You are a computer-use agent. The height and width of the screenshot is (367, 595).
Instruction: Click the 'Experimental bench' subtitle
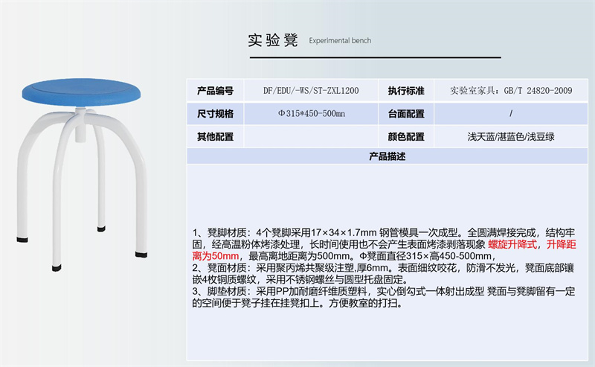pos(340,41)
